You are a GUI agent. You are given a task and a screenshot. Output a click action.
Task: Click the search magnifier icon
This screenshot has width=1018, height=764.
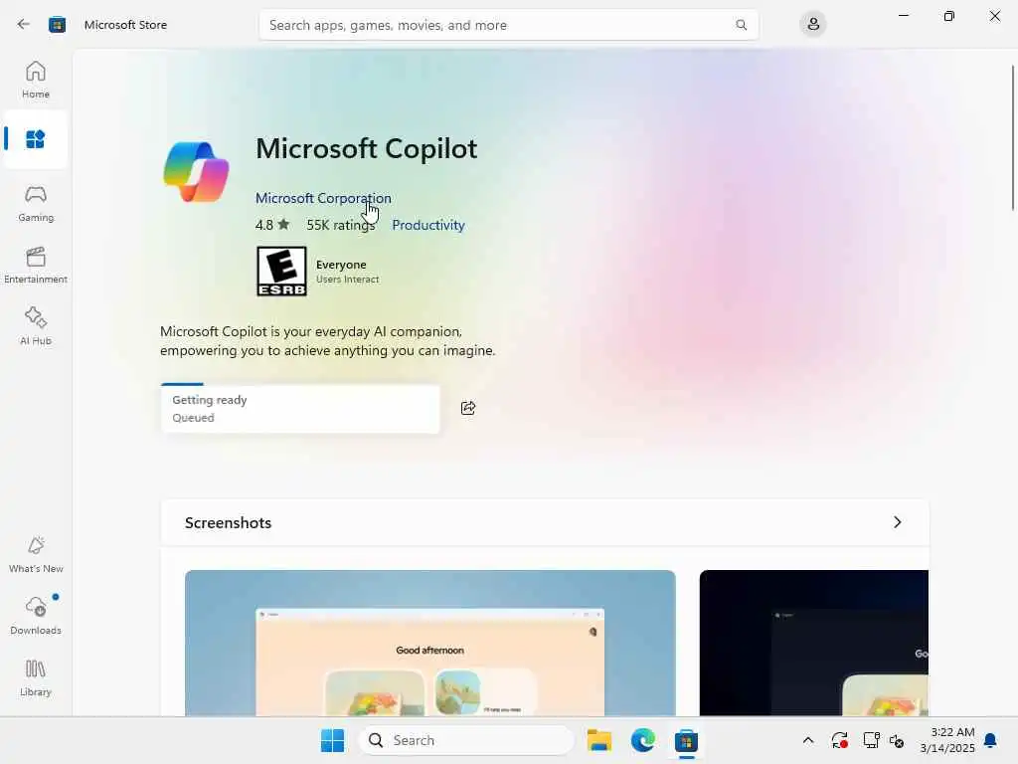pos(741,25)
